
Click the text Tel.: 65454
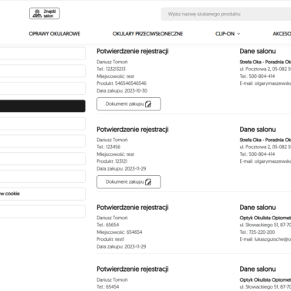click(107, 287)
